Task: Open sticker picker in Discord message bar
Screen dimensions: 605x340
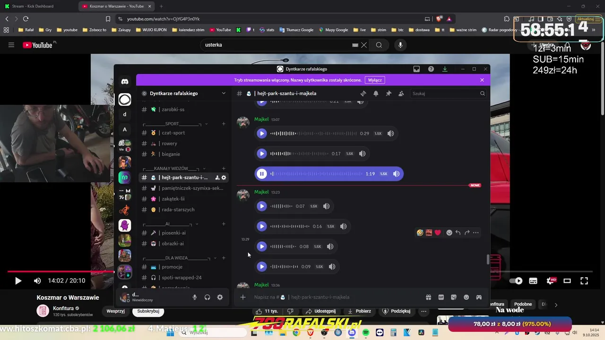Action: [454, 297]
